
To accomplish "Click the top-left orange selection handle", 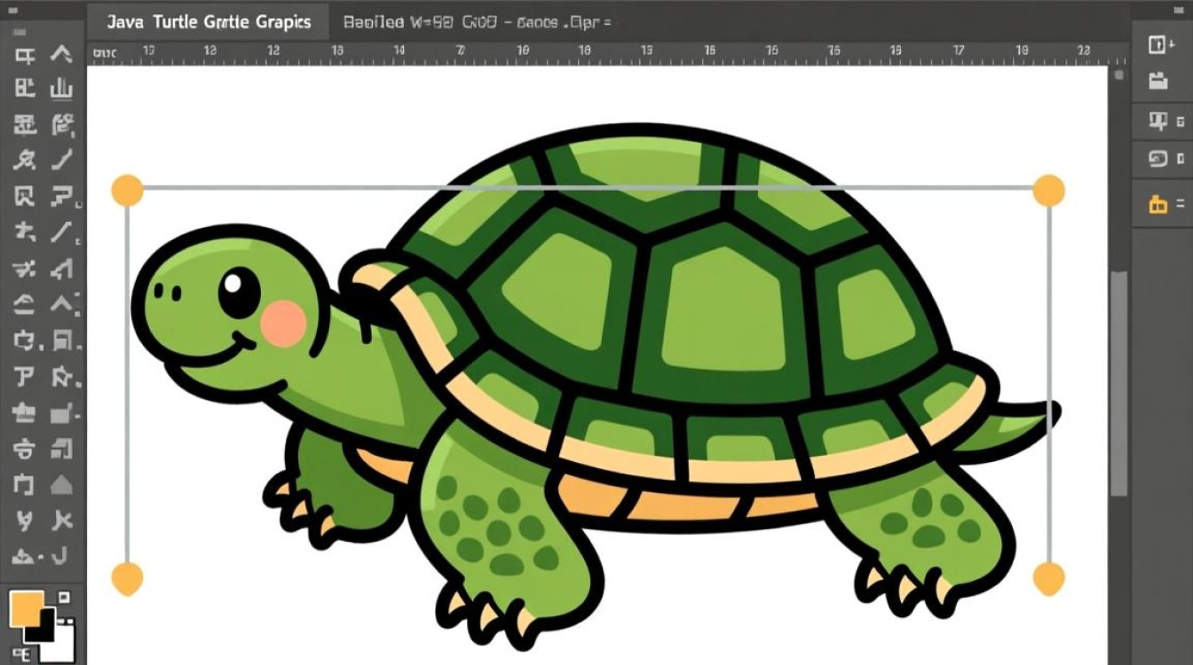I will tap(127, 190).
